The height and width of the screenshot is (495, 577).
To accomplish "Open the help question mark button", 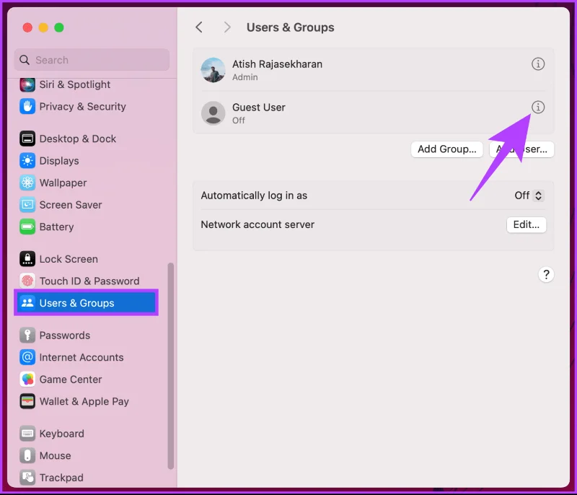I will point(546,274).
